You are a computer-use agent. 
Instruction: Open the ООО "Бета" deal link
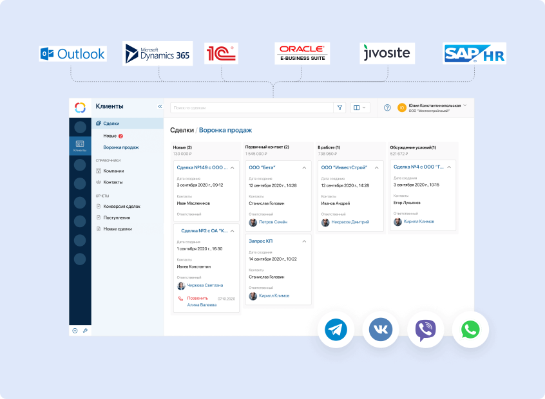(x=262, y=167)
